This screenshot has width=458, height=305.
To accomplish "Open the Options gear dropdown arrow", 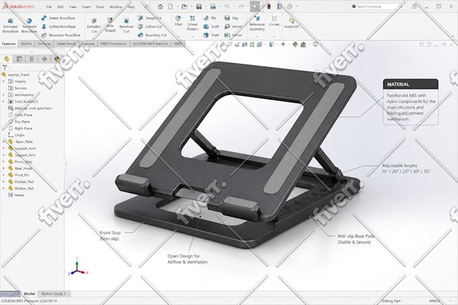I will [296, 7].
